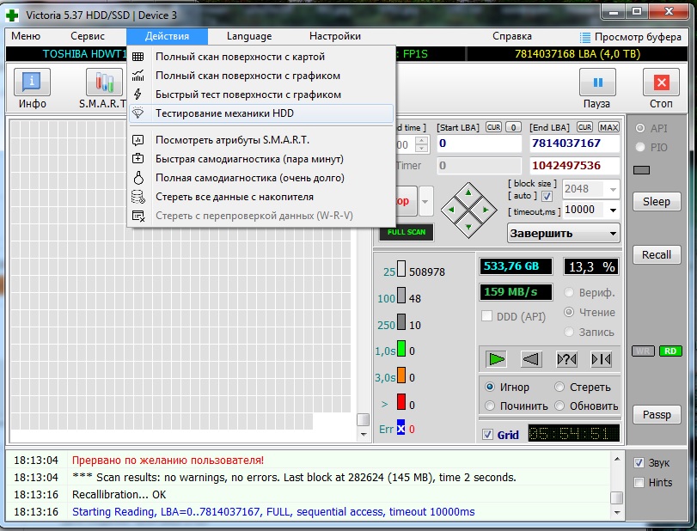Click the End LBA field showing 7814037167
The image size is (697, 531).
coord(574,143)
